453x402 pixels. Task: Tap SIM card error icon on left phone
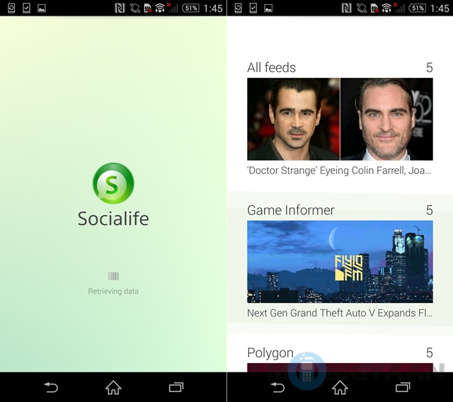pos(148,8)
